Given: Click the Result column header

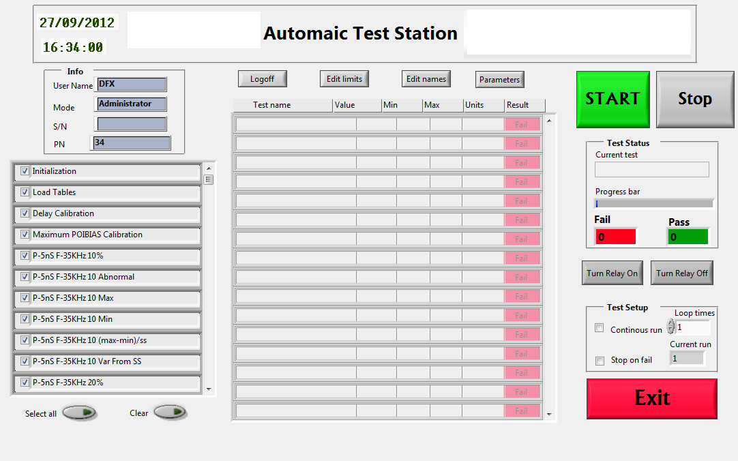Looking at the screenshot, I should tap(525, 105).
